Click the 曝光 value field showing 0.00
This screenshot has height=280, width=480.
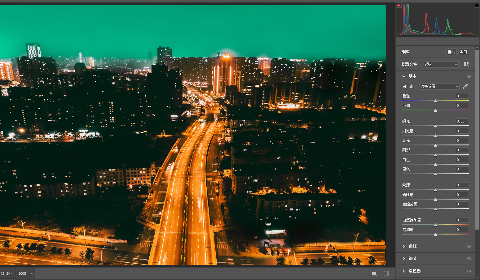(x=462, y=121)
